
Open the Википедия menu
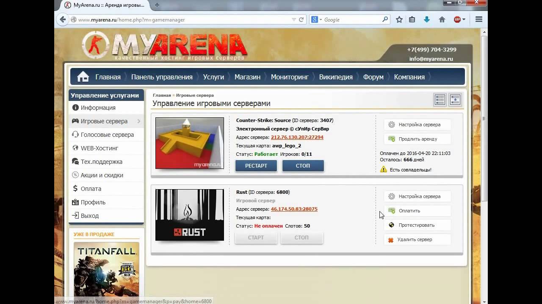pyautogui.click(x=336, y=77)
